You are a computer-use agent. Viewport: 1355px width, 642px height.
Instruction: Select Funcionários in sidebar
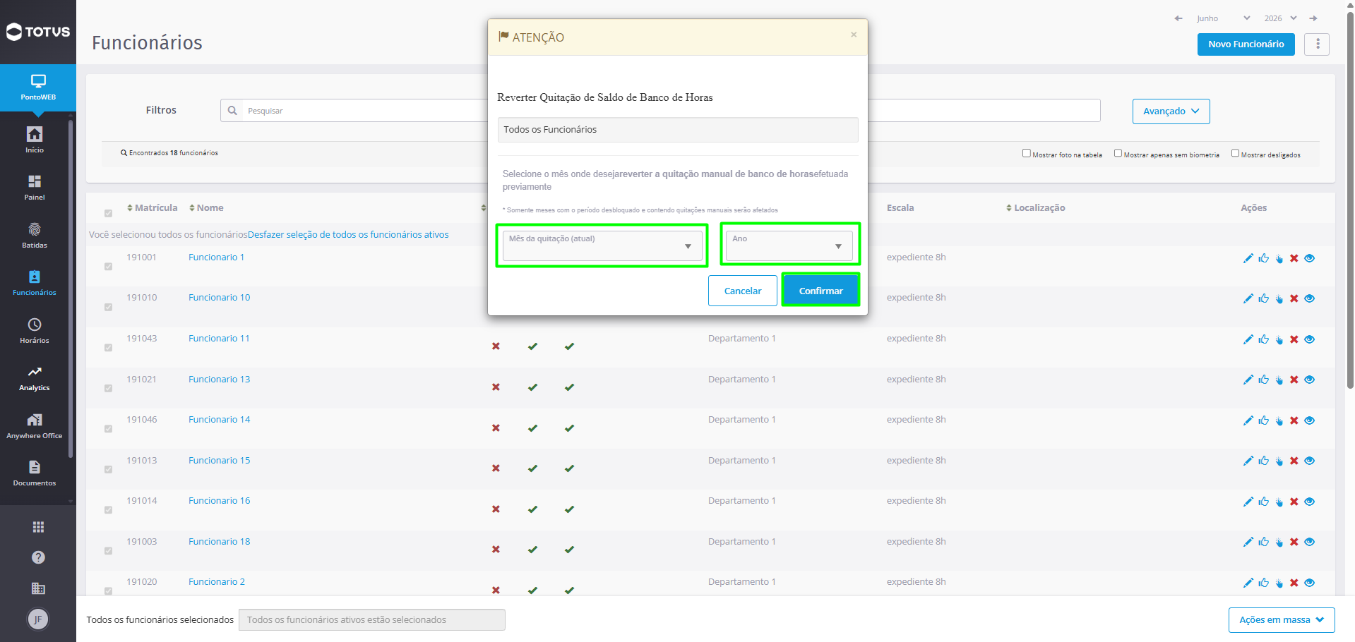(x=35, y=282)
